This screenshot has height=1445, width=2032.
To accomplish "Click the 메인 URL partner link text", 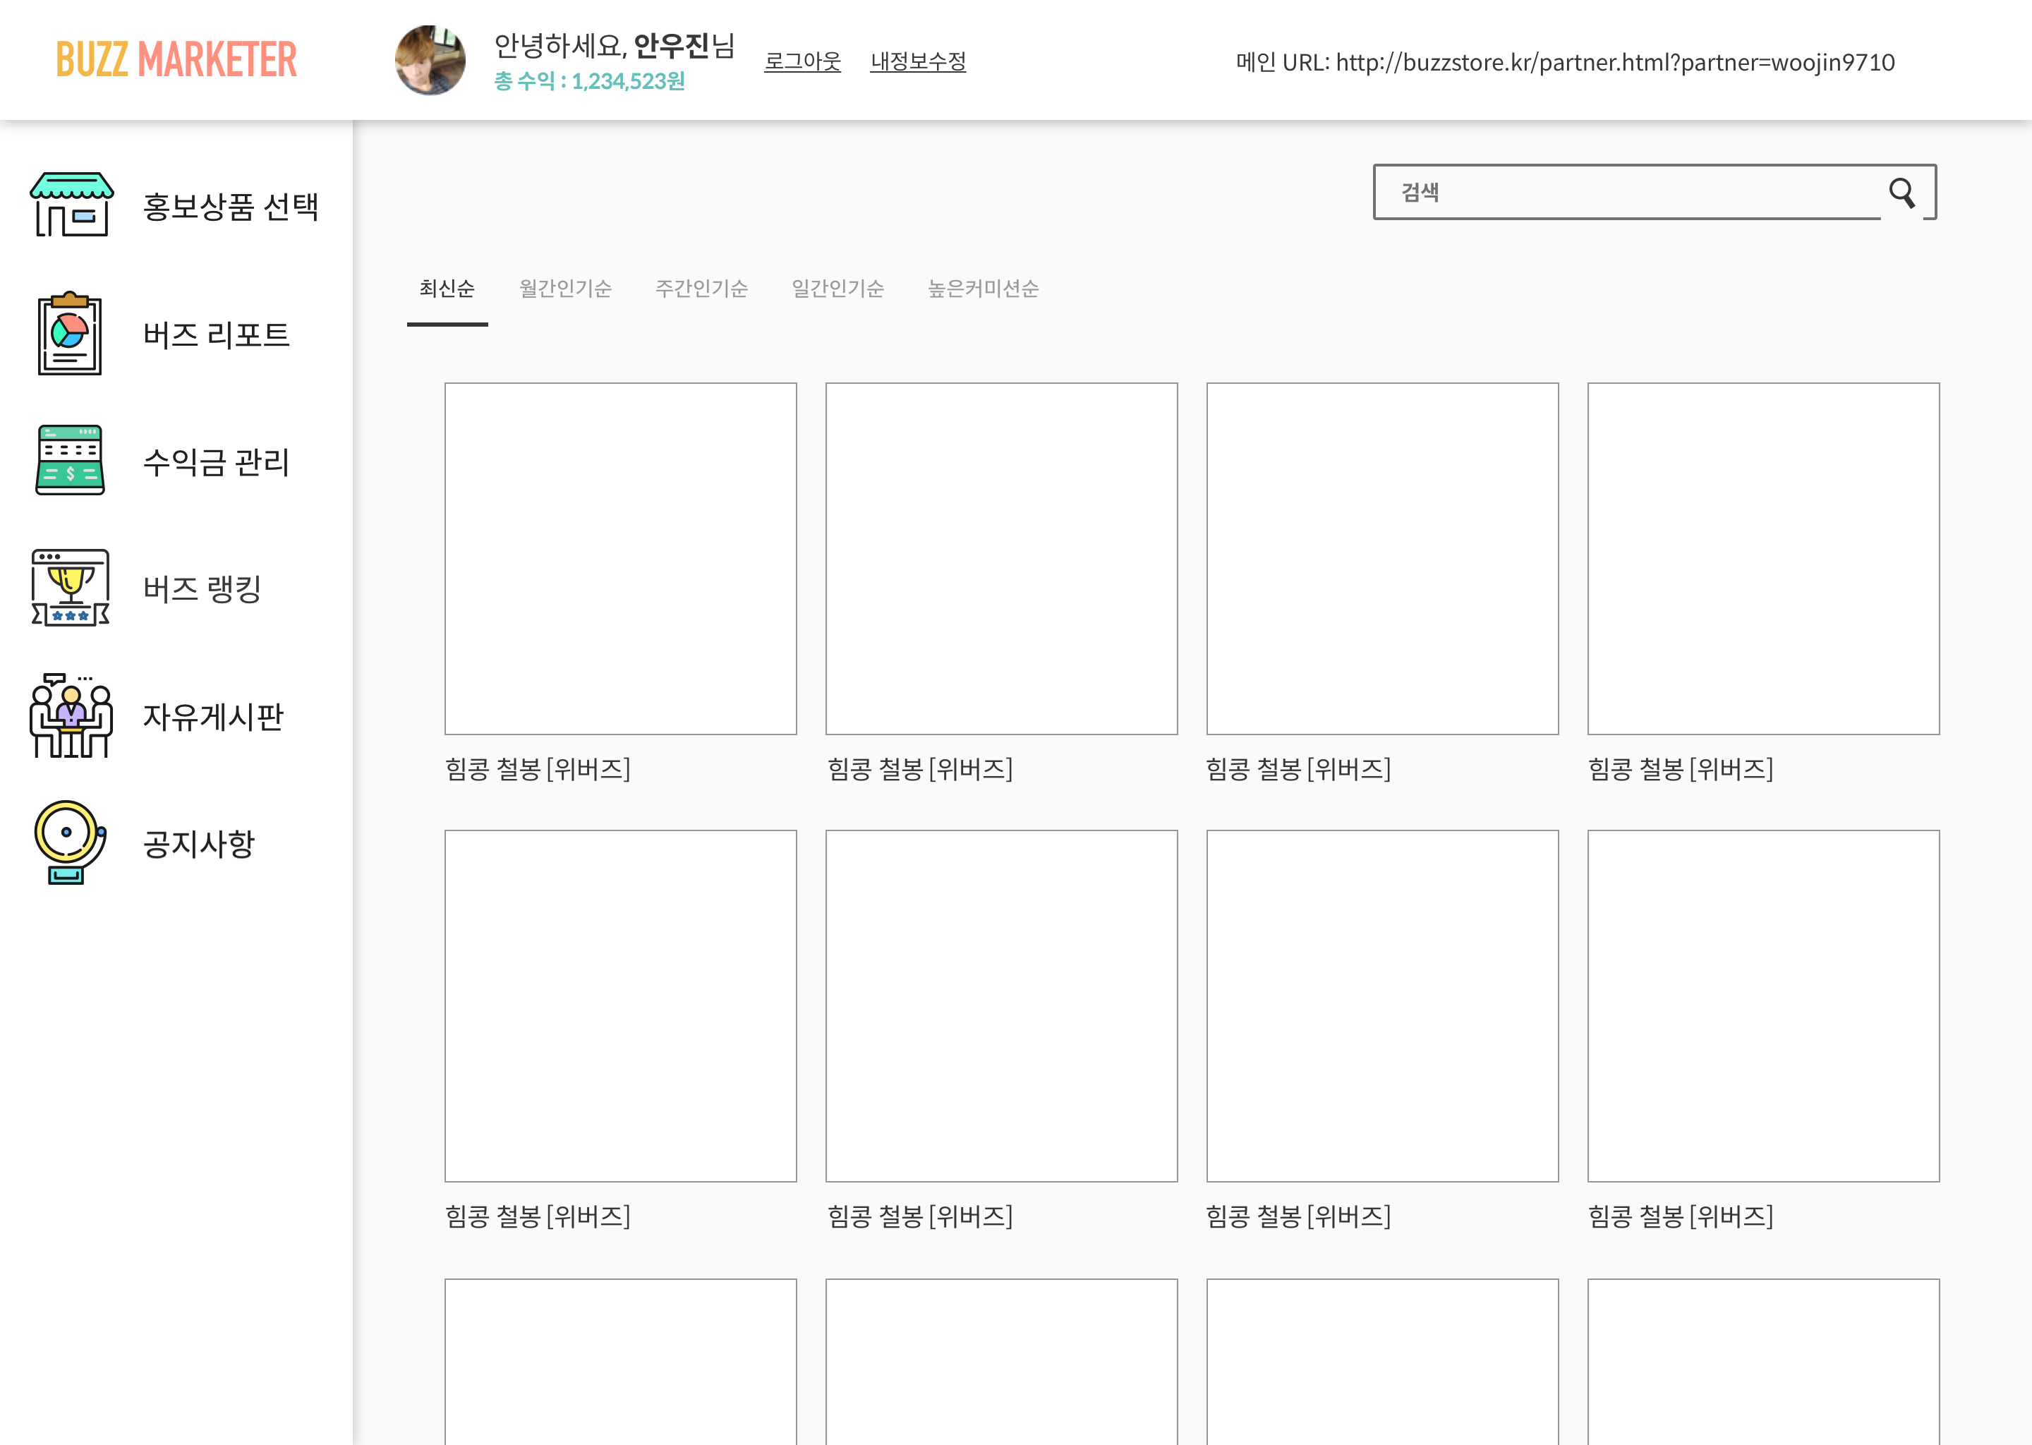I will (x=1566, y=62).
